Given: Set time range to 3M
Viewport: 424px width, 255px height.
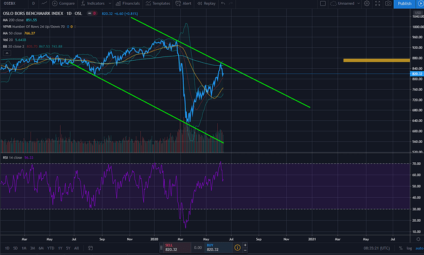Looking at the screenshot, I should point(33,248).
